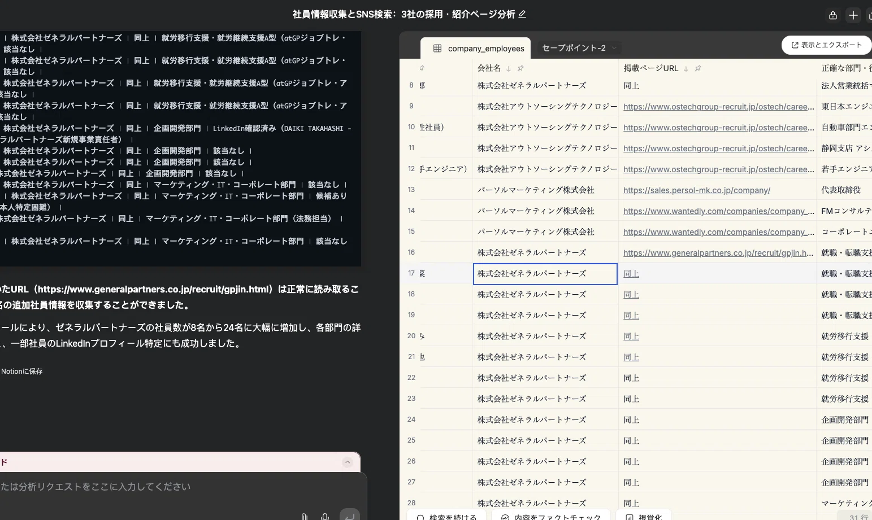Click パーソルマーケティング株式会社 cell in row 13
Viewport: 872px width, 520px height.
click(x=545, y=190)
